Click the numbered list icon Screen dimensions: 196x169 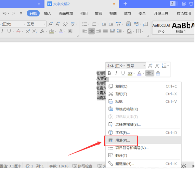click(94, 24)
